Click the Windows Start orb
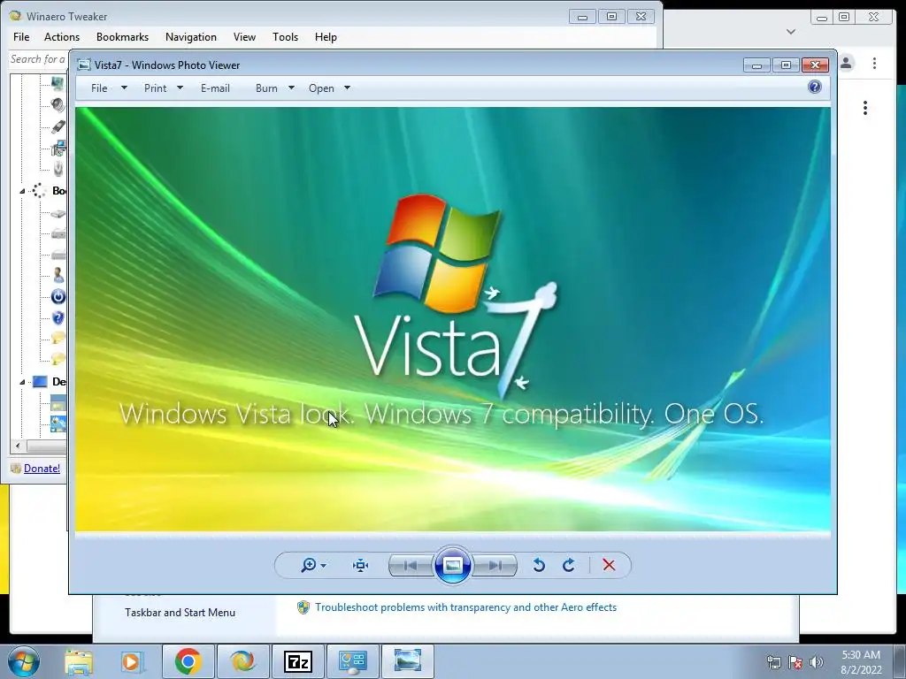Screen dimensions: 906x679 coord(24,661)
